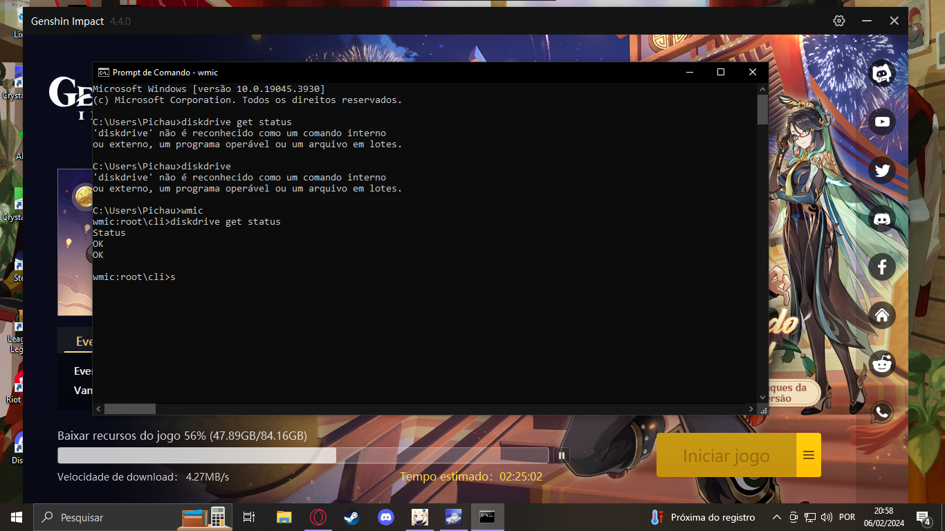Viewport: 945px width, 531px height.
Task: Open the Reddit icon in launcher sidebar
Action: [x=882, y=364]
